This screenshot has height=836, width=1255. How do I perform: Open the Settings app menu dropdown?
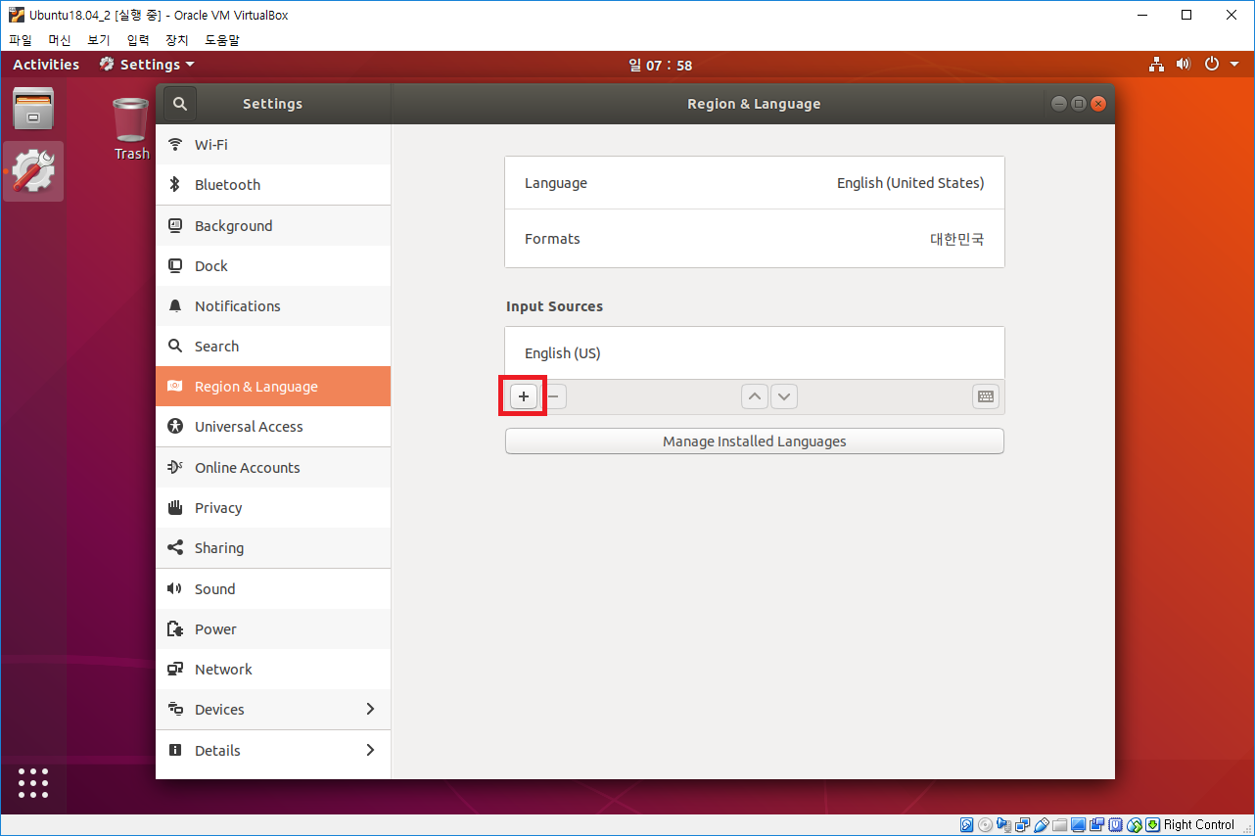click(x=147, y=65)
